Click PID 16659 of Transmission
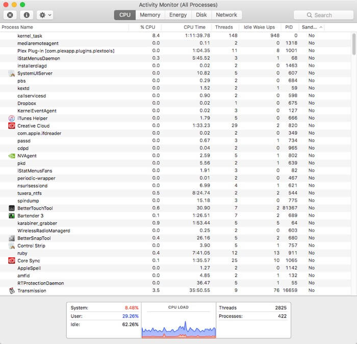Screen dimensions: 357x344 click(x=290, y=290)
